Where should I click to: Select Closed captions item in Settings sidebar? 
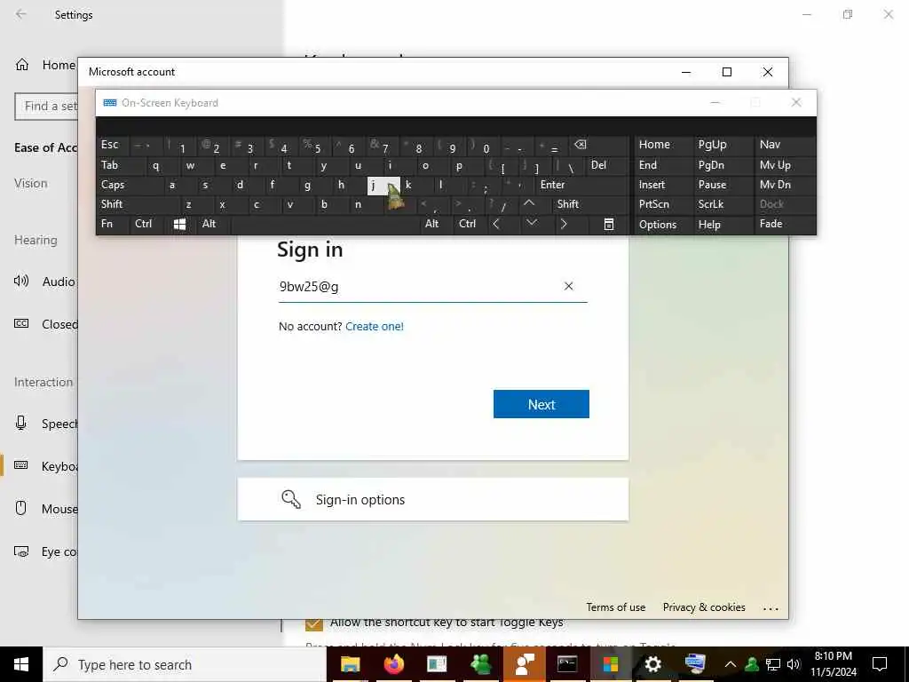tap(45, 324)
